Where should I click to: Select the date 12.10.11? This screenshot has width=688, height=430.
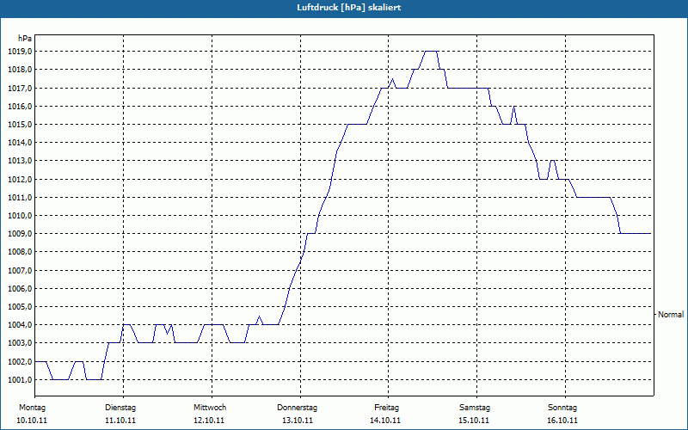coord(209,421)
